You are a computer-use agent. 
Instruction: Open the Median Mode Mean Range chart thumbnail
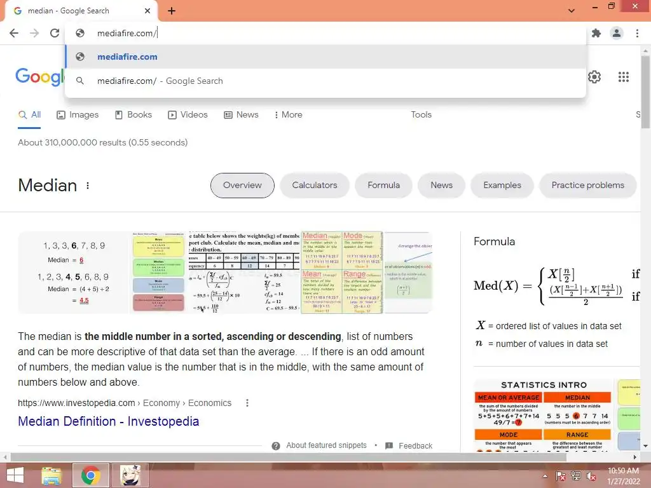coord(341,272)
